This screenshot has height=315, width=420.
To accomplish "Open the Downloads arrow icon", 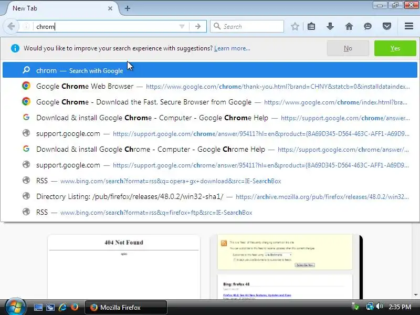I will pos(330,26).
